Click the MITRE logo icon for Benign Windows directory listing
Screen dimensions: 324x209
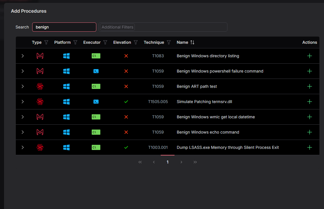(40, 56)
